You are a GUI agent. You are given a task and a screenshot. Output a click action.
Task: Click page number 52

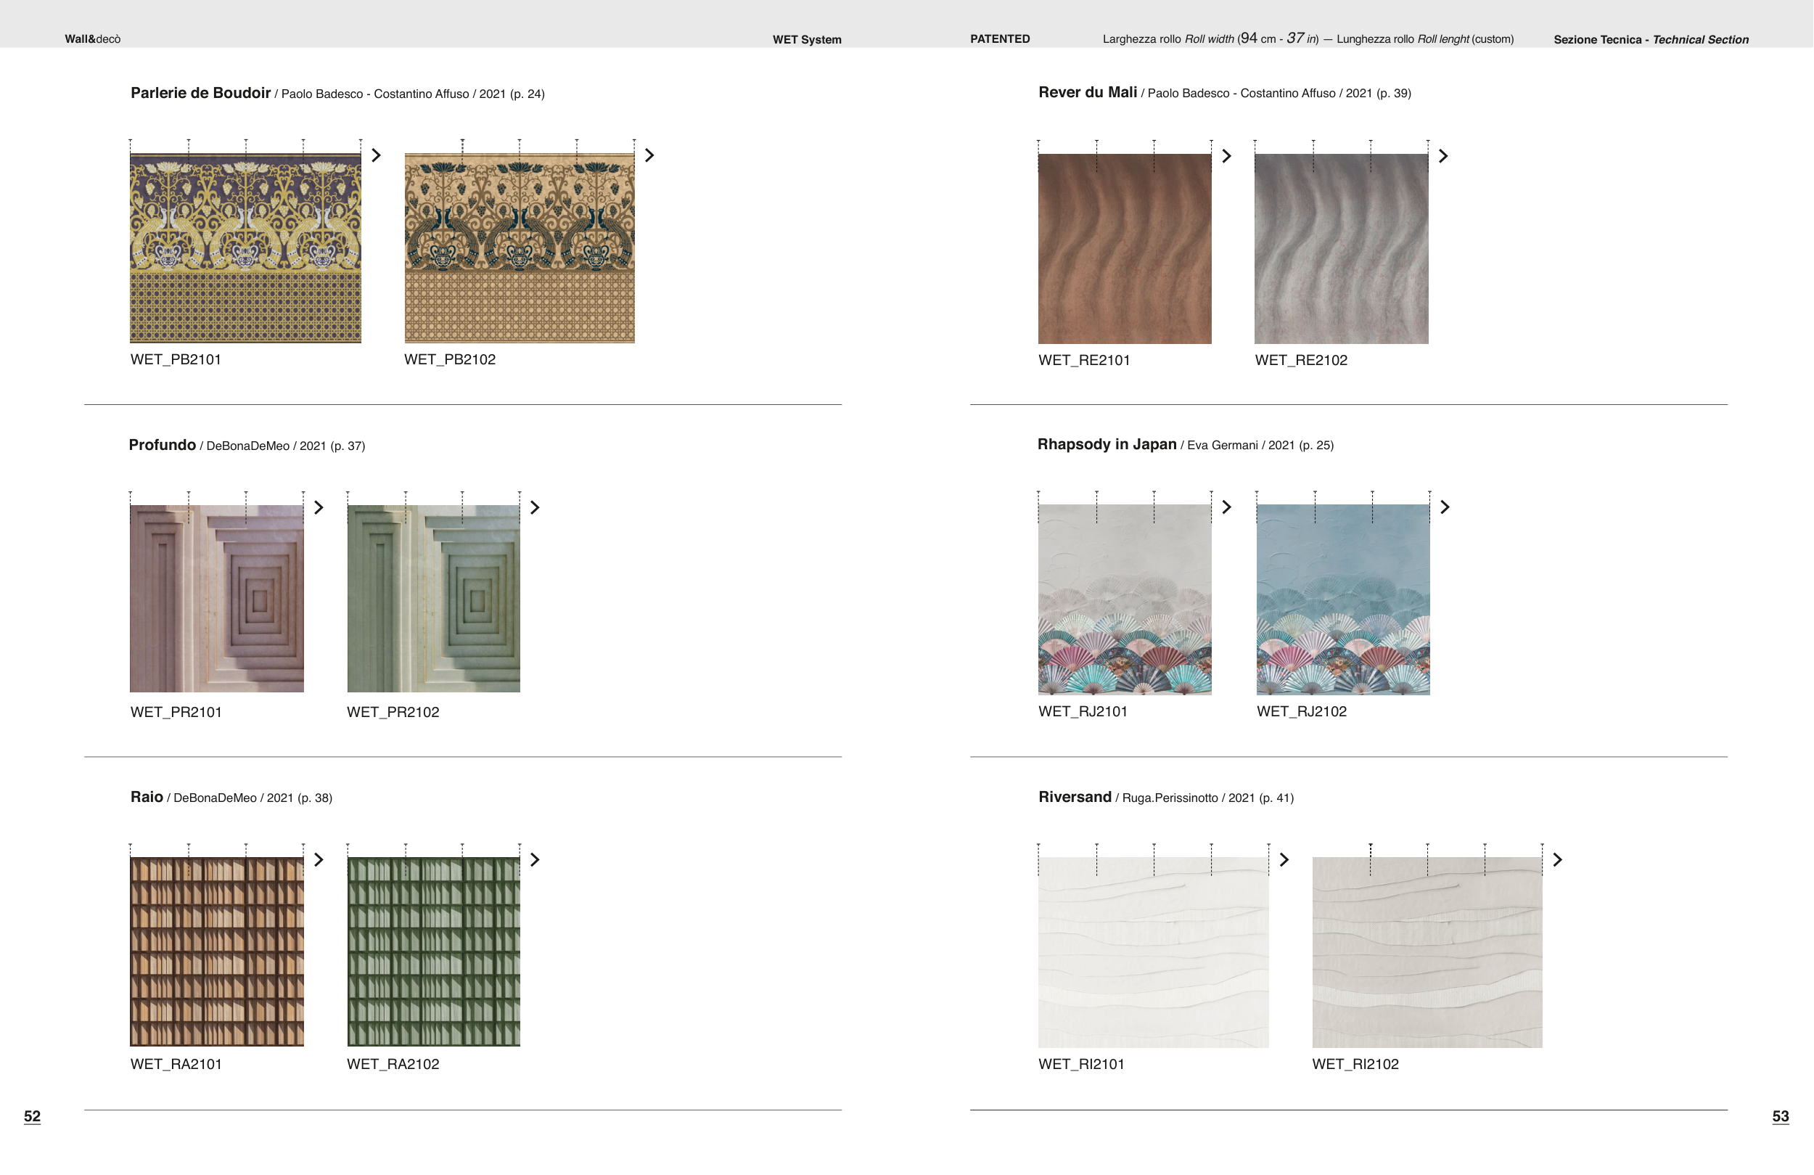coord(32,1116)
